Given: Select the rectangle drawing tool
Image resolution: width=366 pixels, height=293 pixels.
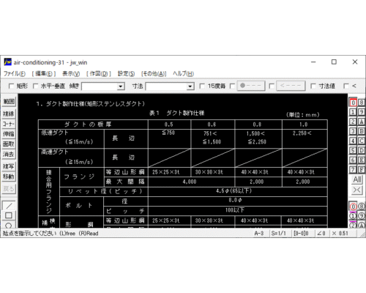Looking at the screenshot, I should [x=9, y=215].
